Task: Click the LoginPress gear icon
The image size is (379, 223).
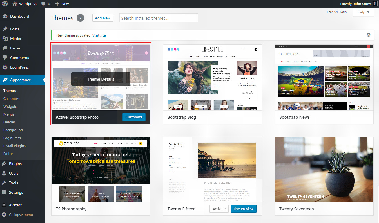Action: click(x=5, y=67)
